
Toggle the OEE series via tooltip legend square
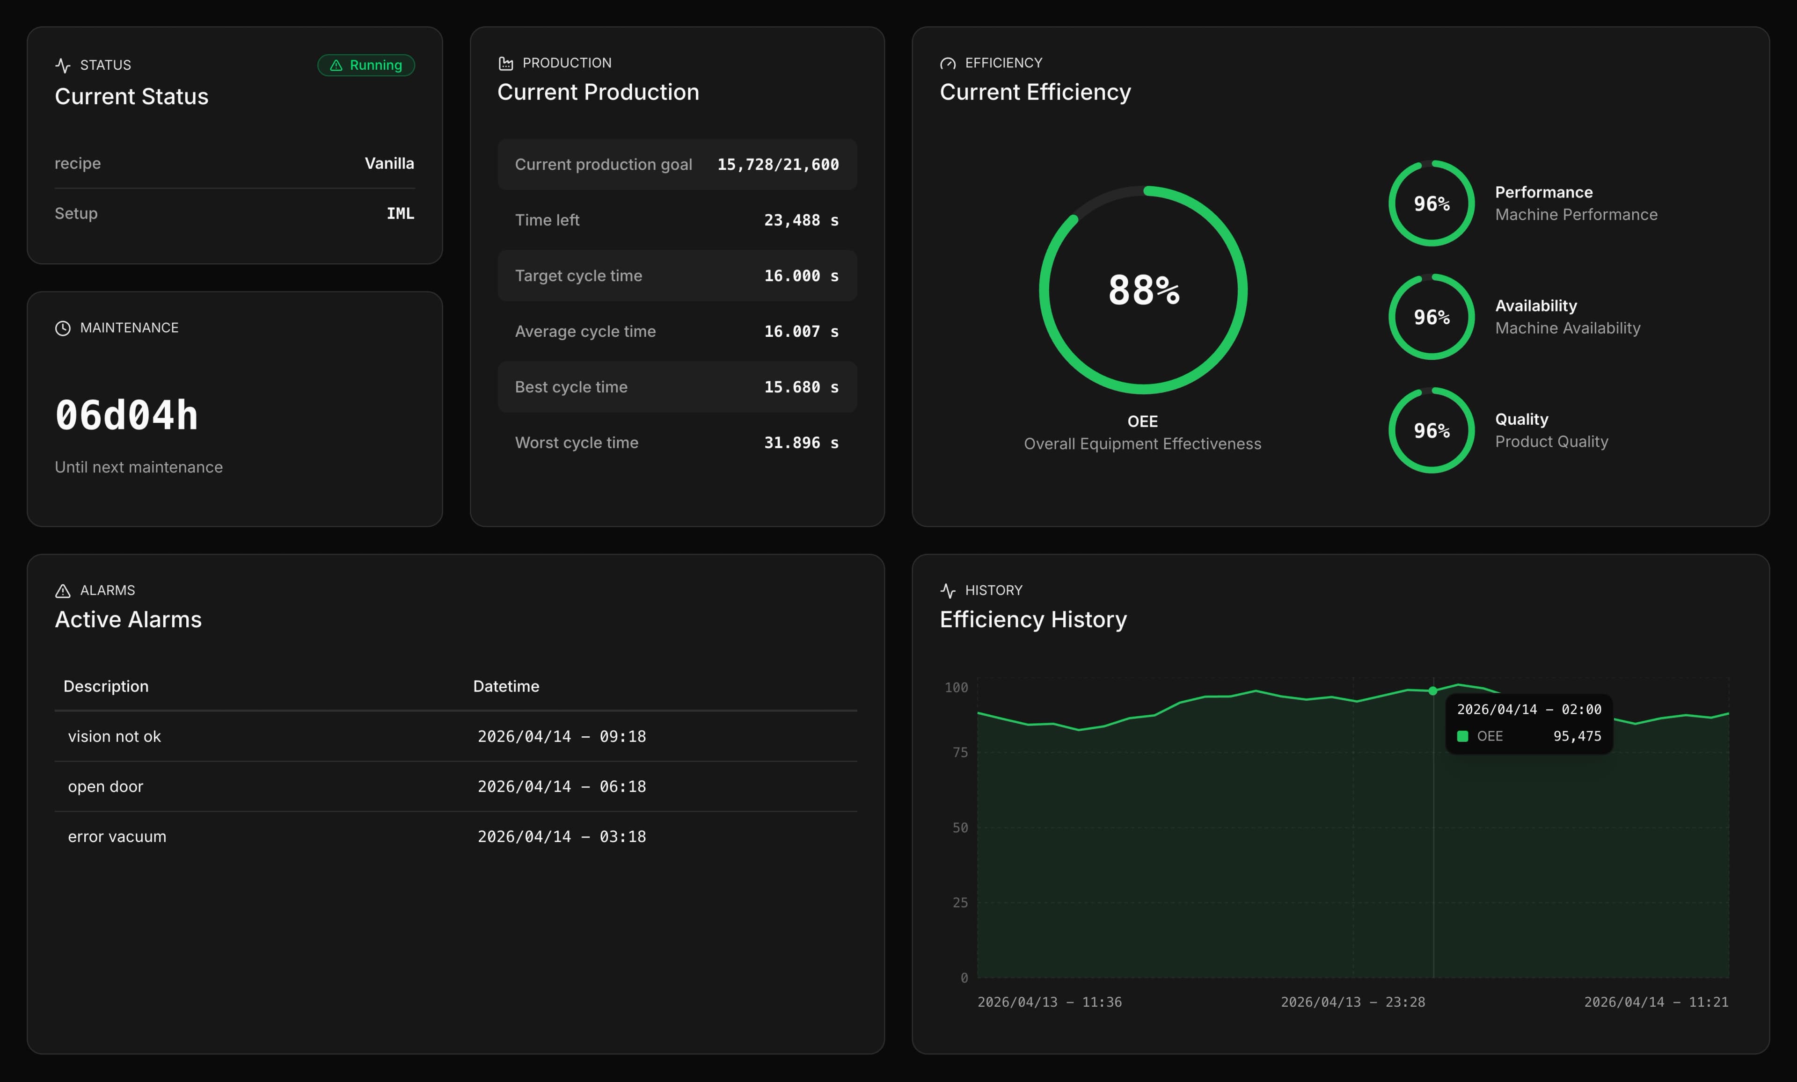pos(1463,736)
